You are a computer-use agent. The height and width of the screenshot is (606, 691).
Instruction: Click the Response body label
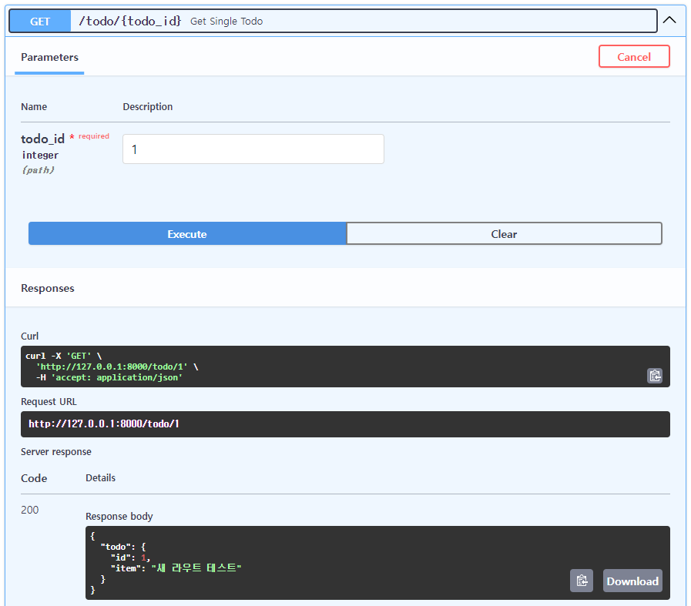[119, 516]
